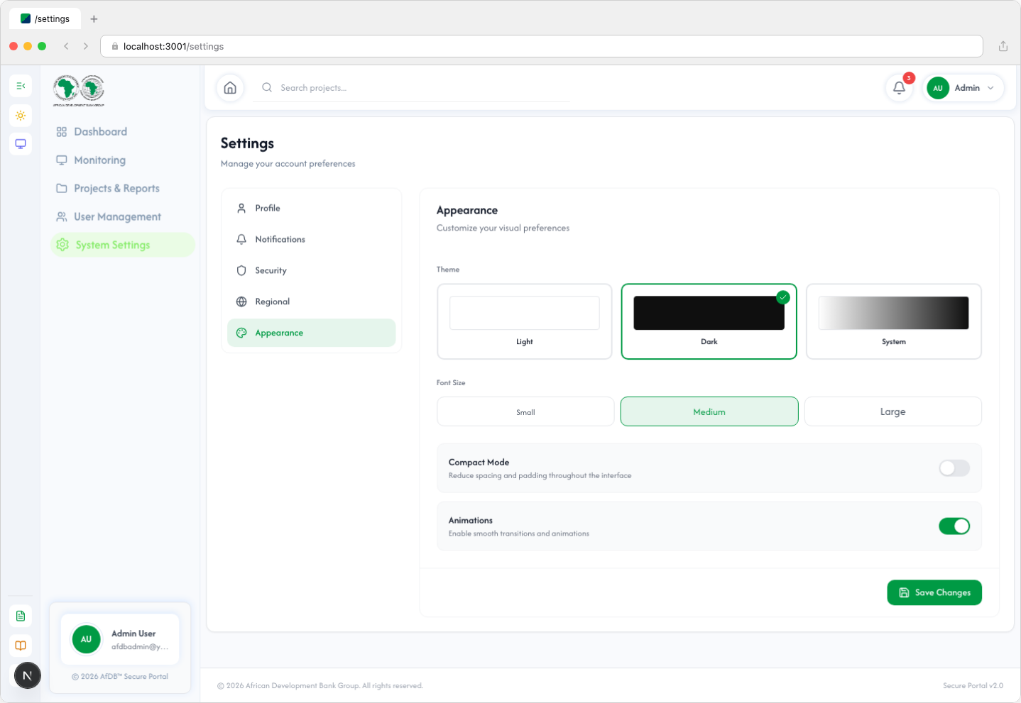Viewport: 1021px width, 703px height.
Task: Select the Large font size option
Action: pyautogui.click(x=893, y=411)
